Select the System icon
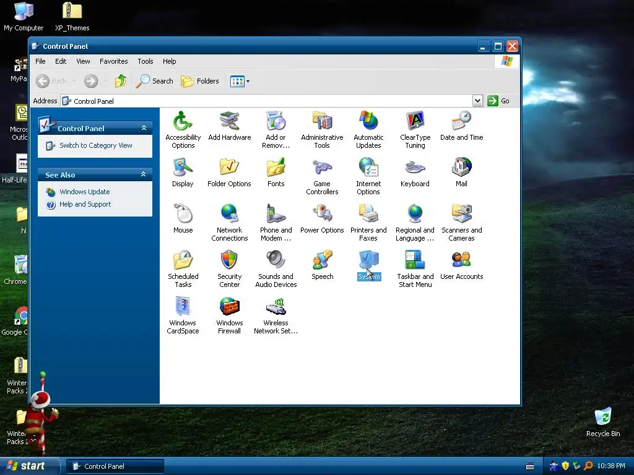634x475 pixels. (368, 260)
